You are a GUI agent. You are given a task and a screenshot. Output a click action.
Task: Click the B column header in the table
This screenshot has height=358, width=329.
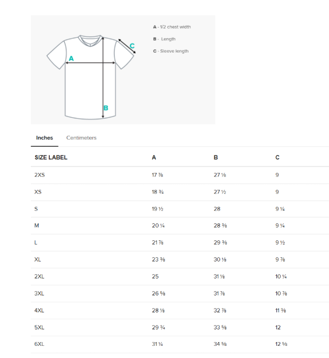215,158
